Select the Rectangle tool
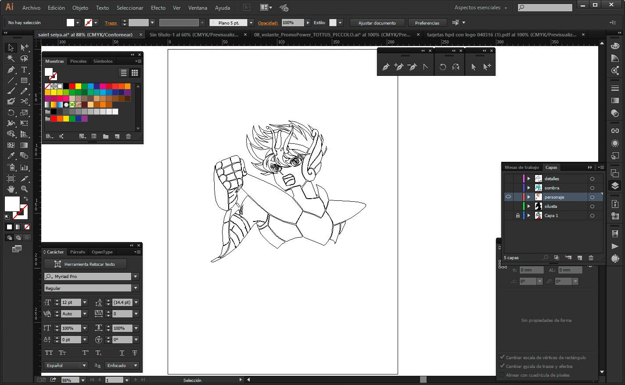Viewport: 625px width, 385px height. coord(24,81)
